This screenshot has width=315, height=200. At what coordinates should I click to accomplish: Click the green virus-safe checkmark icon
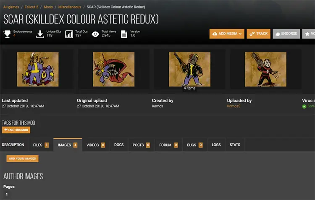[304, 106]
